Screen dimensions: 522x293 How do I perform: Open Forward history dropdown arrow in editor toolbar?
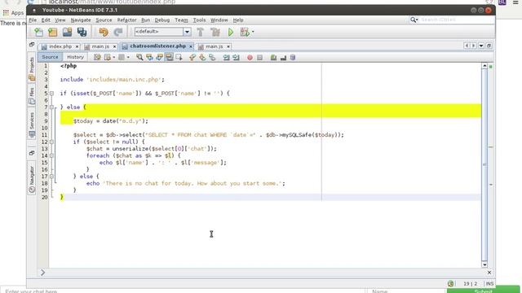(129, 58)
